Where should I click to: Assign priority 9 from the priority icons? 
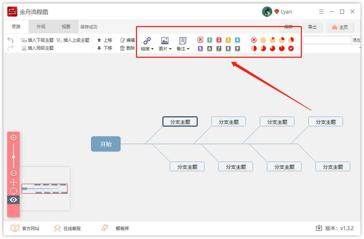pos(237,49)
